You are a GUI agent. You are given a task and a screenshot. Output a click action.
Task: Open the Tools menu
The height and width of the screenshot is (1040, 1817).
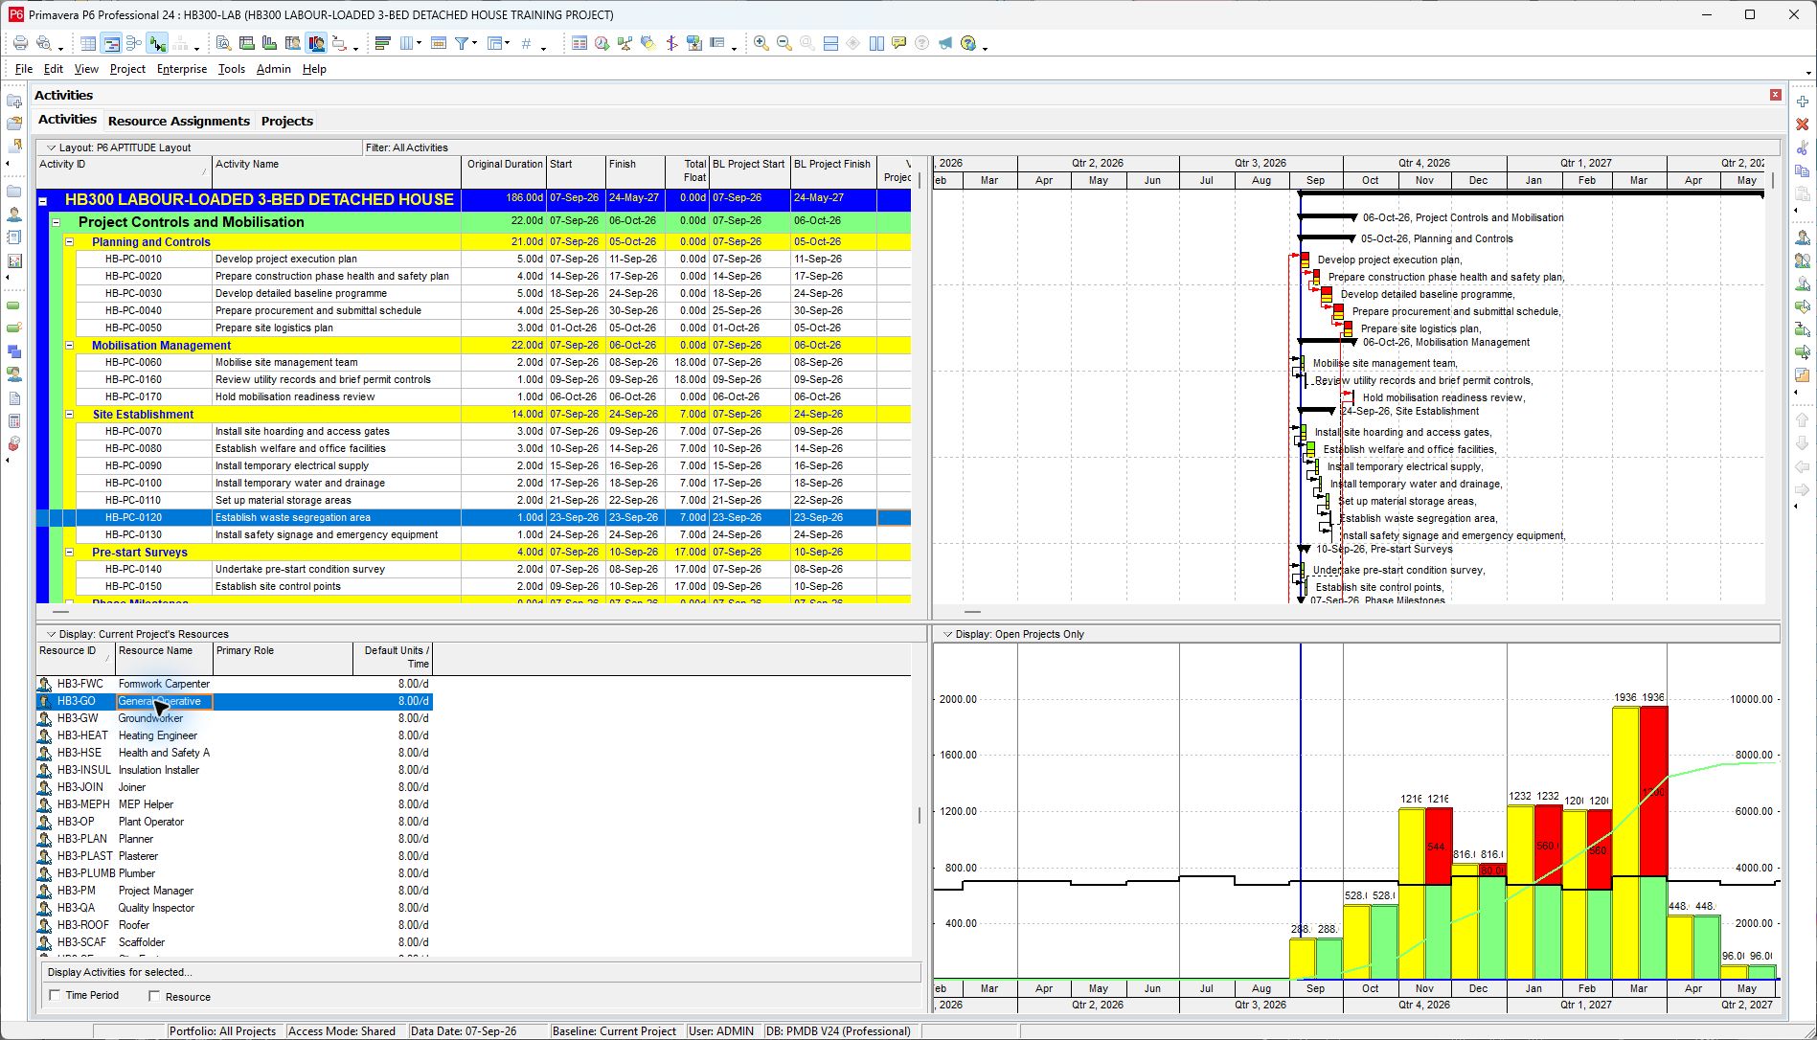point(231,69)
